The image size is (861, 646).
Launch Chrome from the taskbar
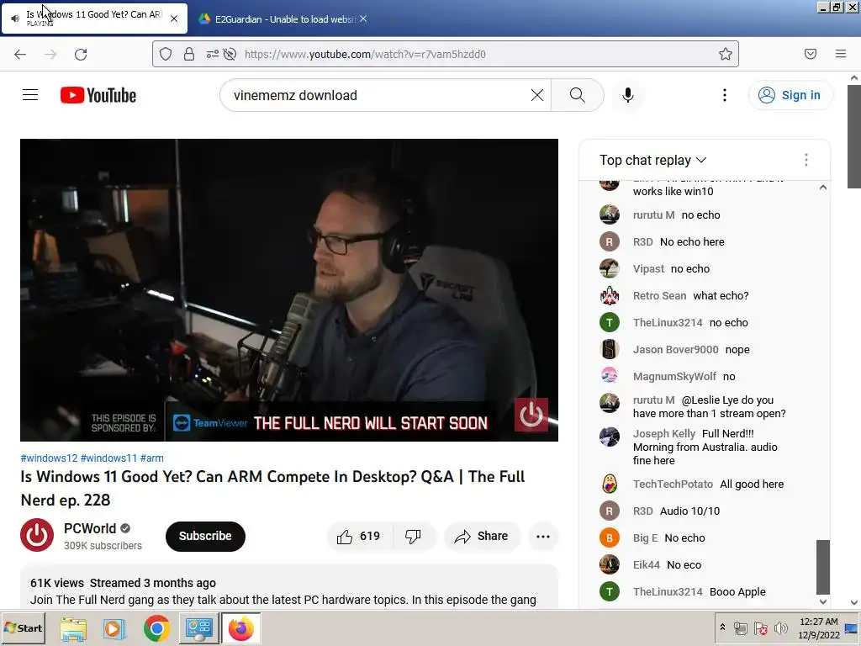156,628
